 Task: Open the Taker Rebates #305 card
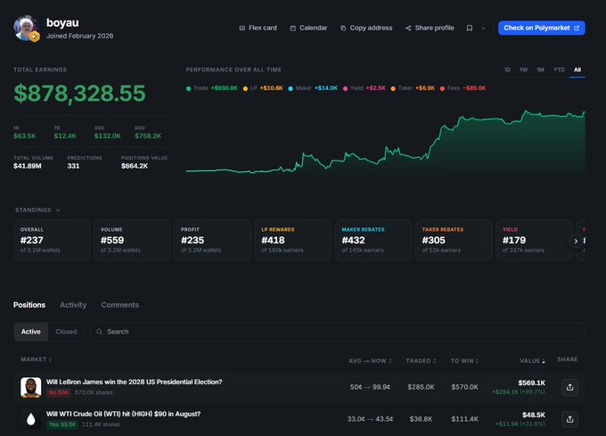(x=454, y=240)
